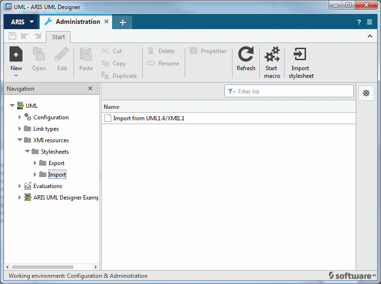
Task: Add a new tab with the plus button
Action: 122,22
